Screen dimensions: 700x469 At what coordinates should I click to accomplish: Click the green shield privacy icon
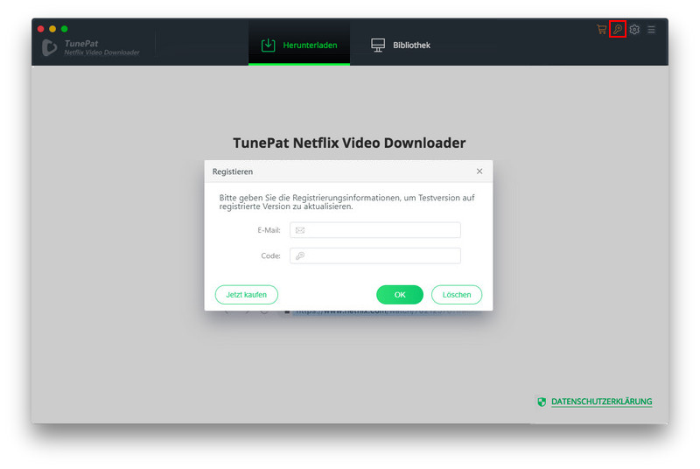tap(542, 402)
